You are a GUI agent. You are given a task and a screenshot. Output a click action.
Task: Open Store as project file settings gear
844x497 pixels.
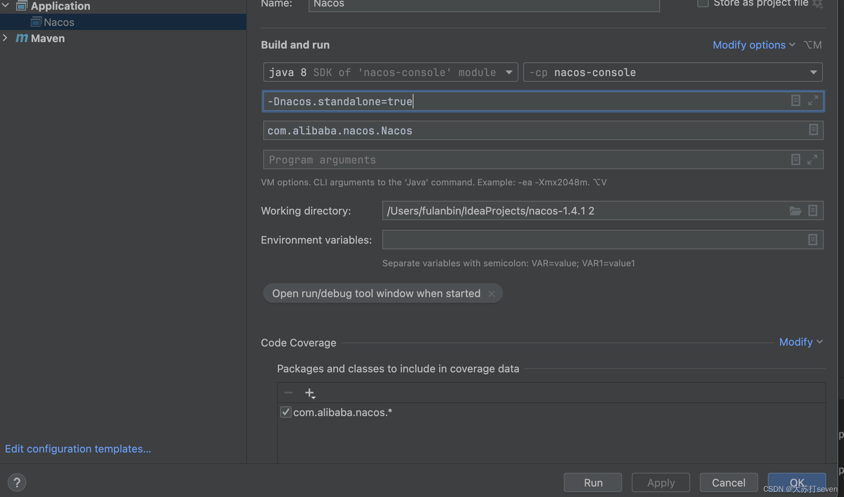[x=818, y=4]
